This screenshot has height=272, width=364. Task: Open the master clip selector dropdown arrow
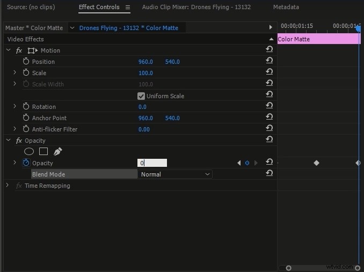coord(72,28)
